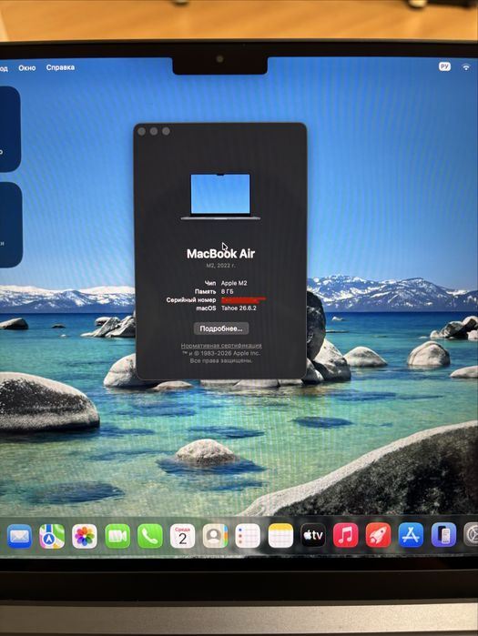Open the Справка menu
This screenshot has height=636, width=478.
(x=60, y=67)
